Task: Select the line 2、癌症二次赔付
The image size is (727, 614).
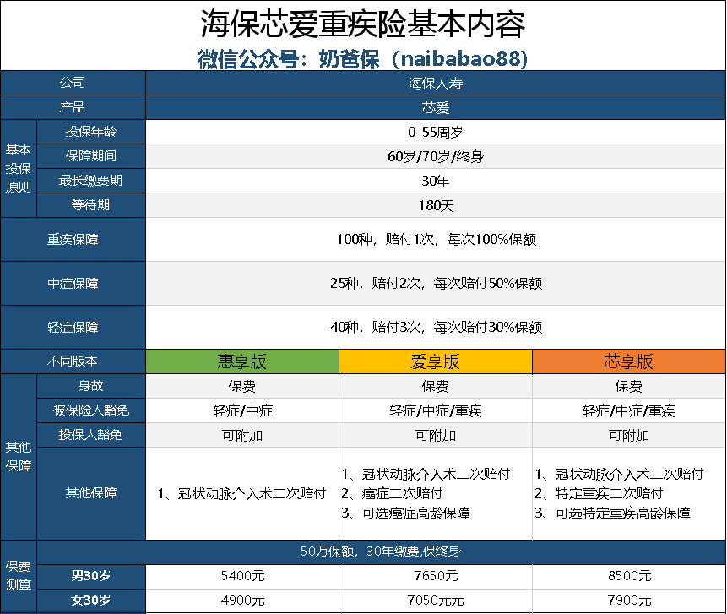Action: pyautogui.click(x=392, y=493)
